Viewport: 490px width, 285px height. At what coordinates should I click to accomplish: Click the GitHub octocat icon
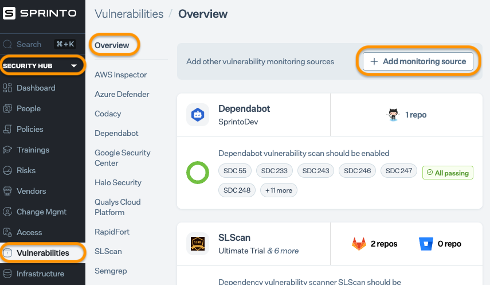coord(393,115)
